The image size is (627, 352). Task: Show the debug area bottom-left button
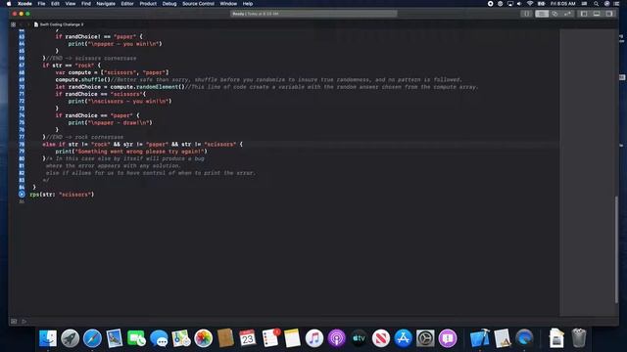point(14,321)
